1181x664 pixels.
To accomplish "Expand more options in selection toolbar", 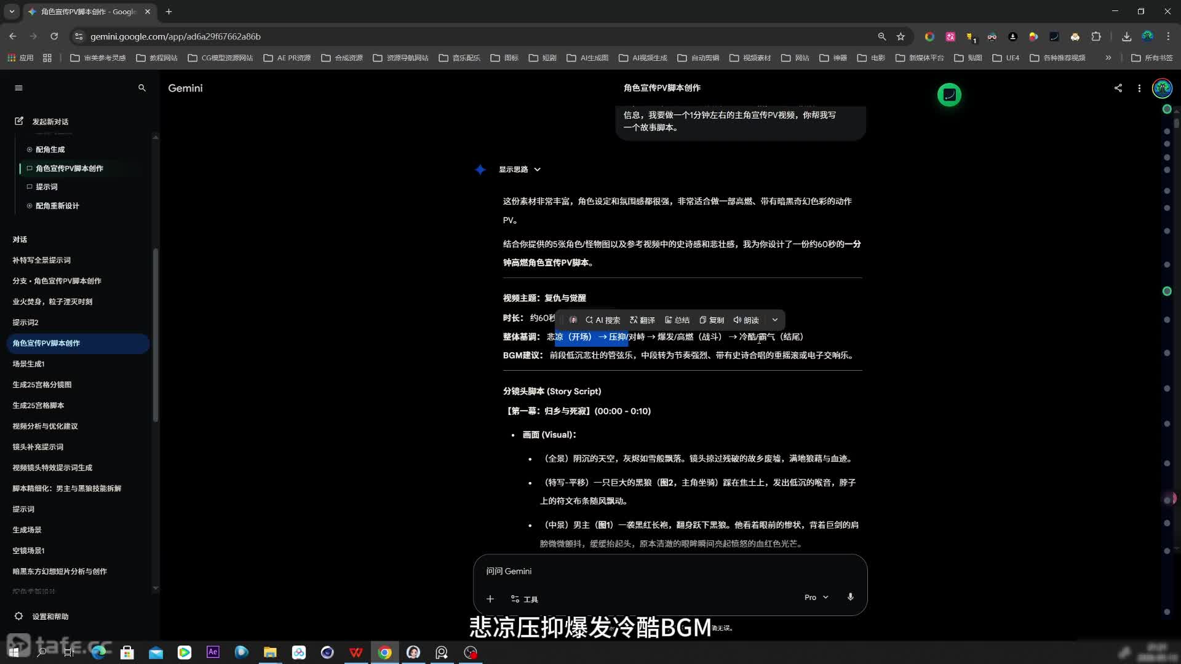I will click(775, 320).
